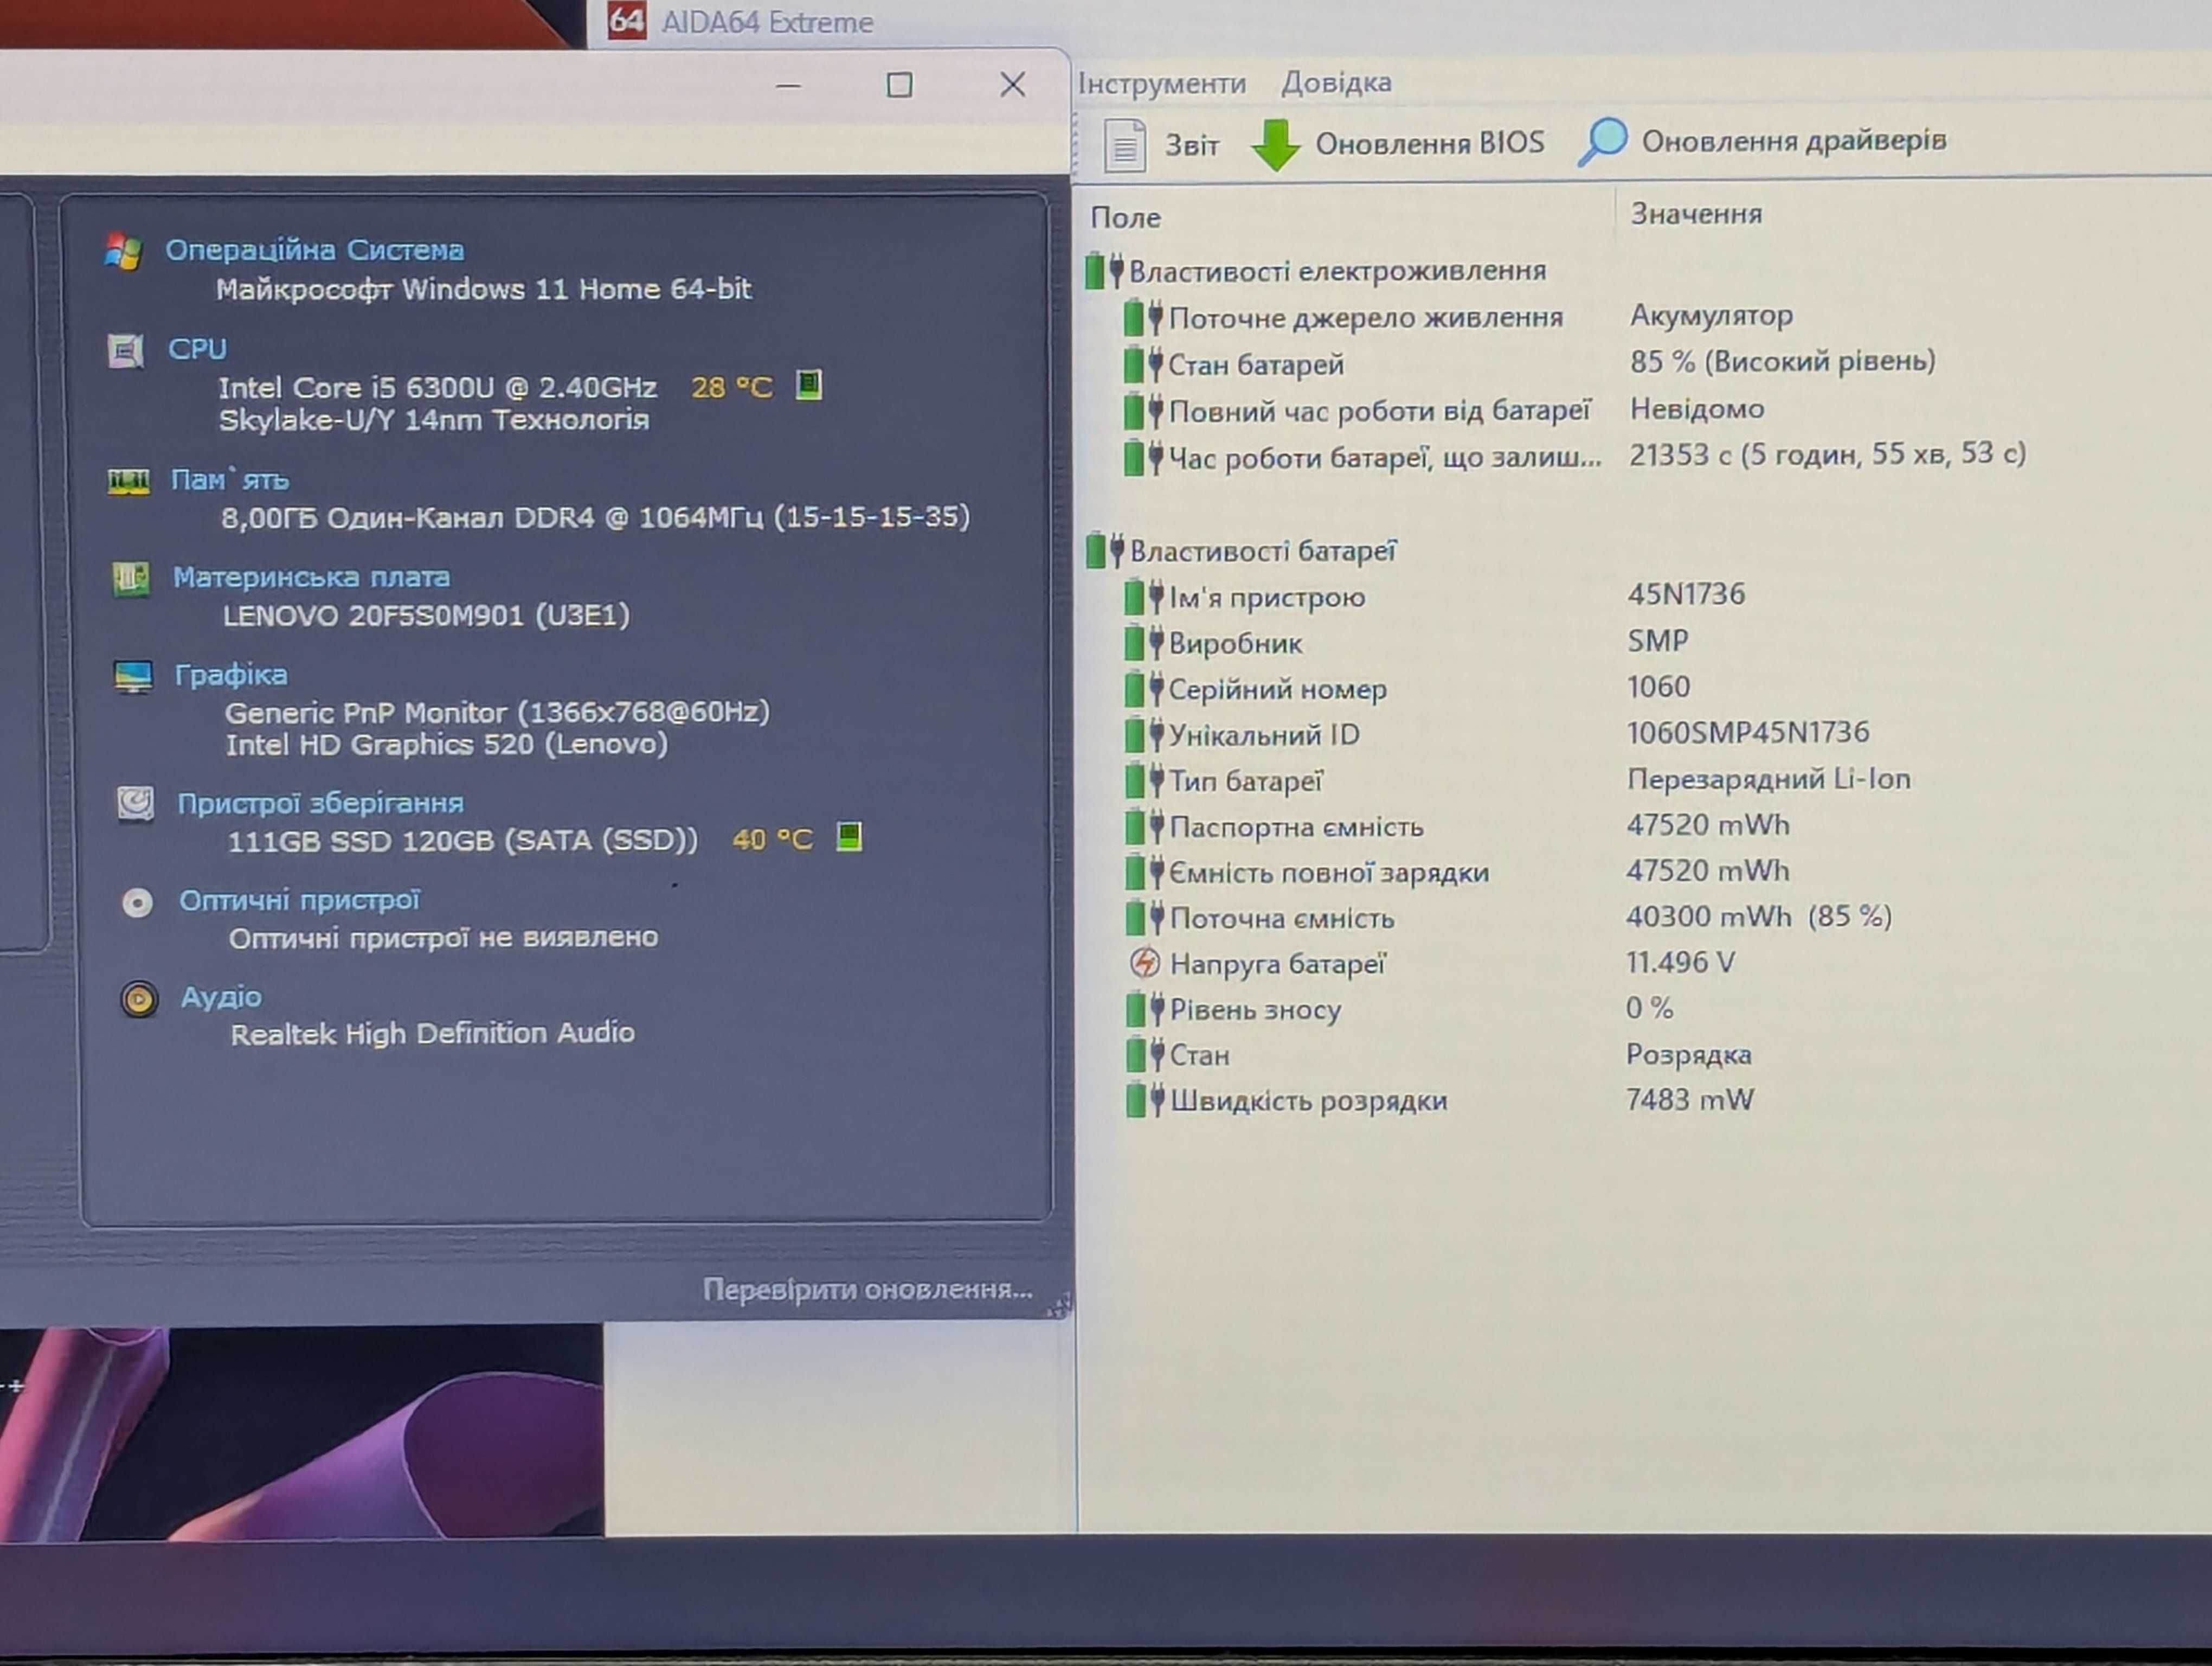
Task: Click battery icon beside Серійний номер
Action: coord(1144,689)
